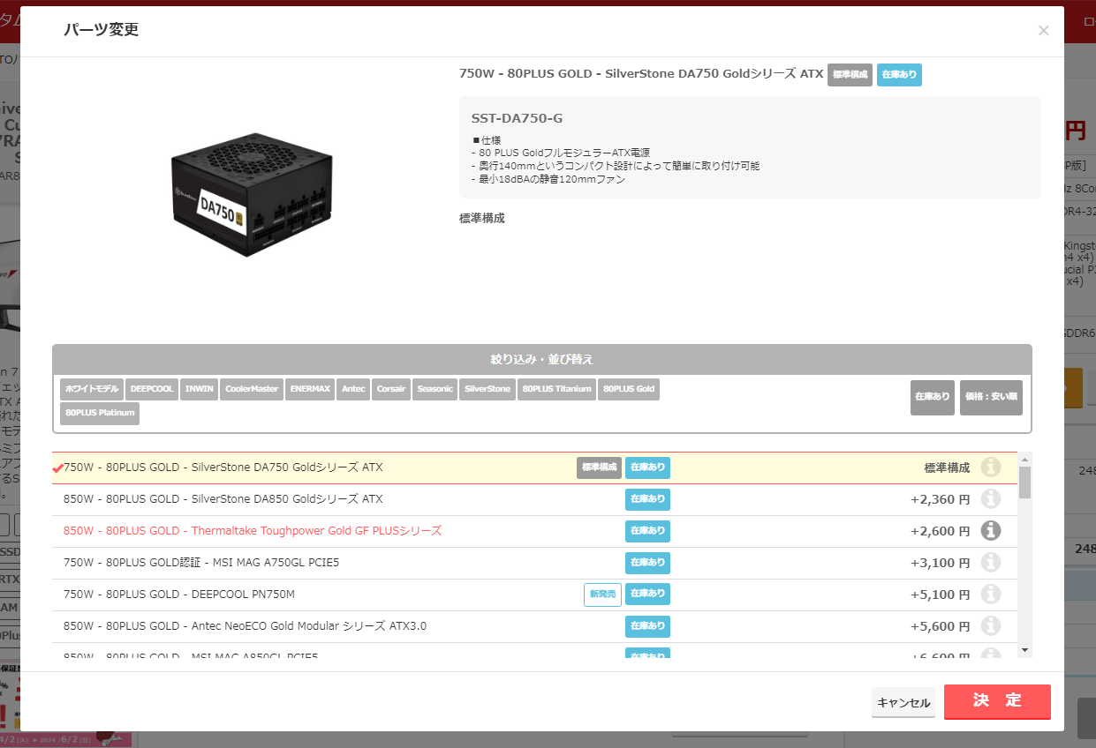Image resolution: width=1096 pixels, height=748 pixels.
Task: Click info icon beside SilverStone DA850 option
Action: [x=990, y=499]
